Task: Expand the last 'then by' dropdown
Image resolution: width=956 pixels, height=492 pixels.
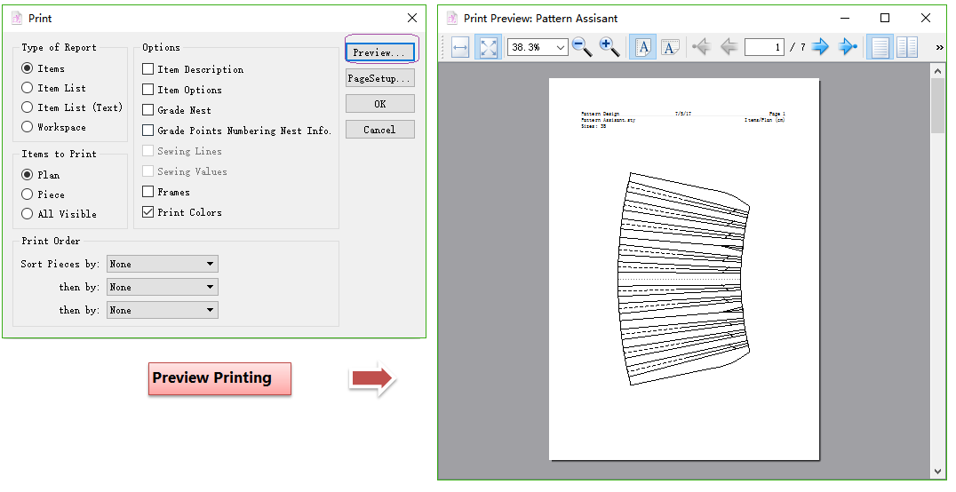Action: click(x=163, y=310)
